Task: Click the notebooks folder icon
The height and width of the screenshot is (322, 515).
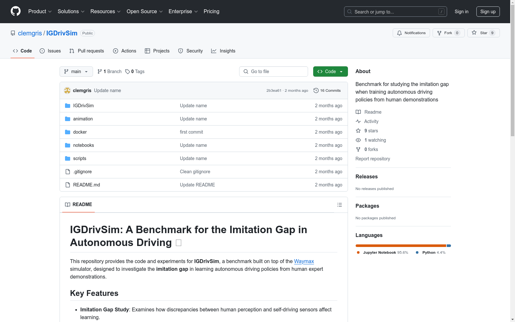Action: 68,145
